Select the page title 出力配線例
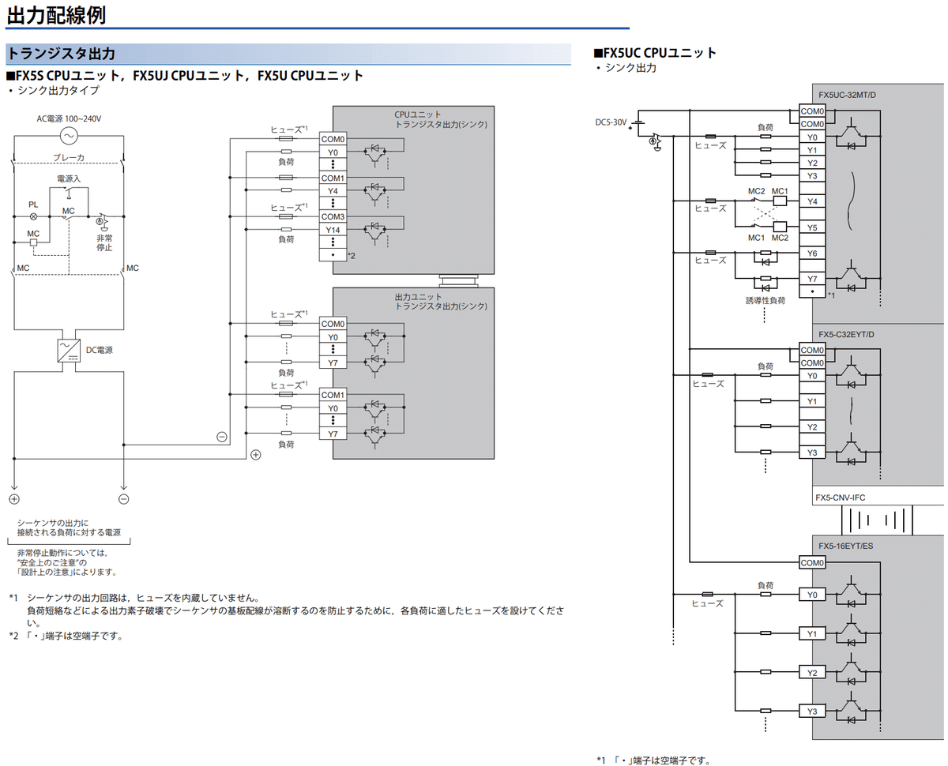Viewport: 948px width, 766px height. [x=55, y=15]
